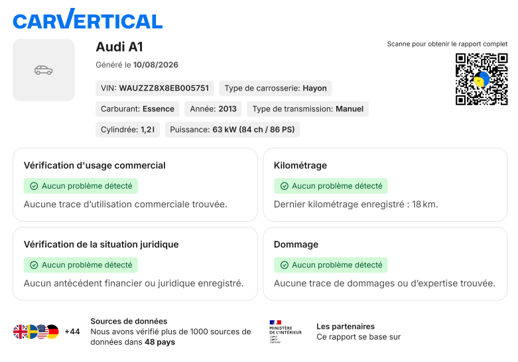Click the US flag icon
This screenshot has height=362, width=518.
click(42, 332)
